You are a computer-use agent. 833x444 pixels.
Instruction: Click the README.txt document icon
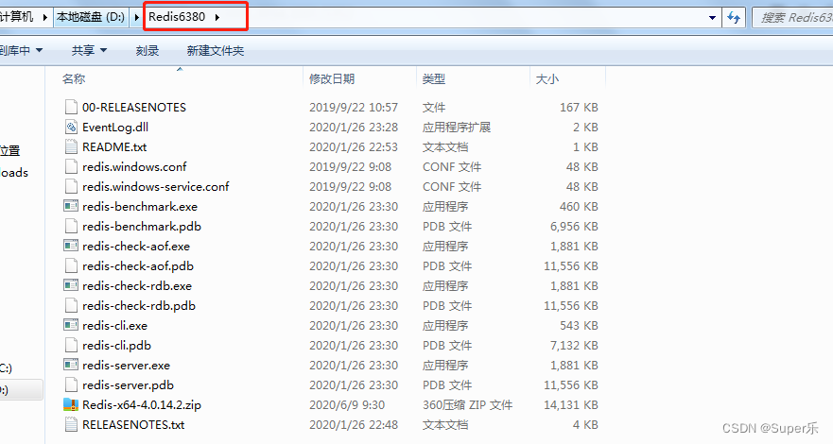[71, 147]
